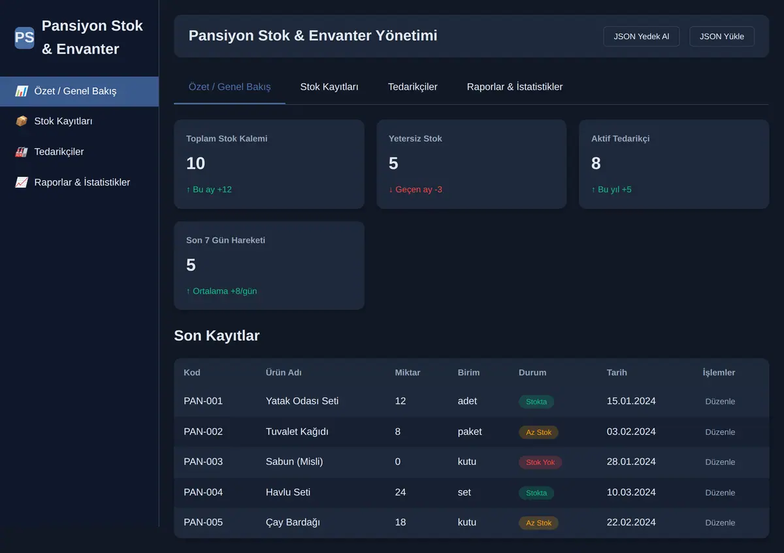Click the Stok Yok badge for Sabun (Misli)

pos(540,462)
